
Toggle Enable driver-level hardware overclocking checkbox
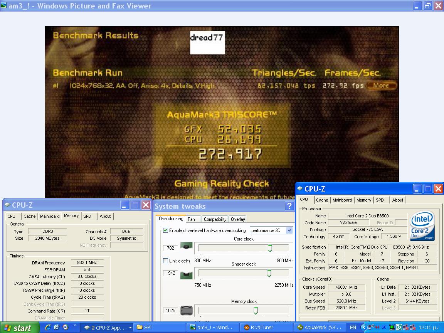click(x=166, y=230)
